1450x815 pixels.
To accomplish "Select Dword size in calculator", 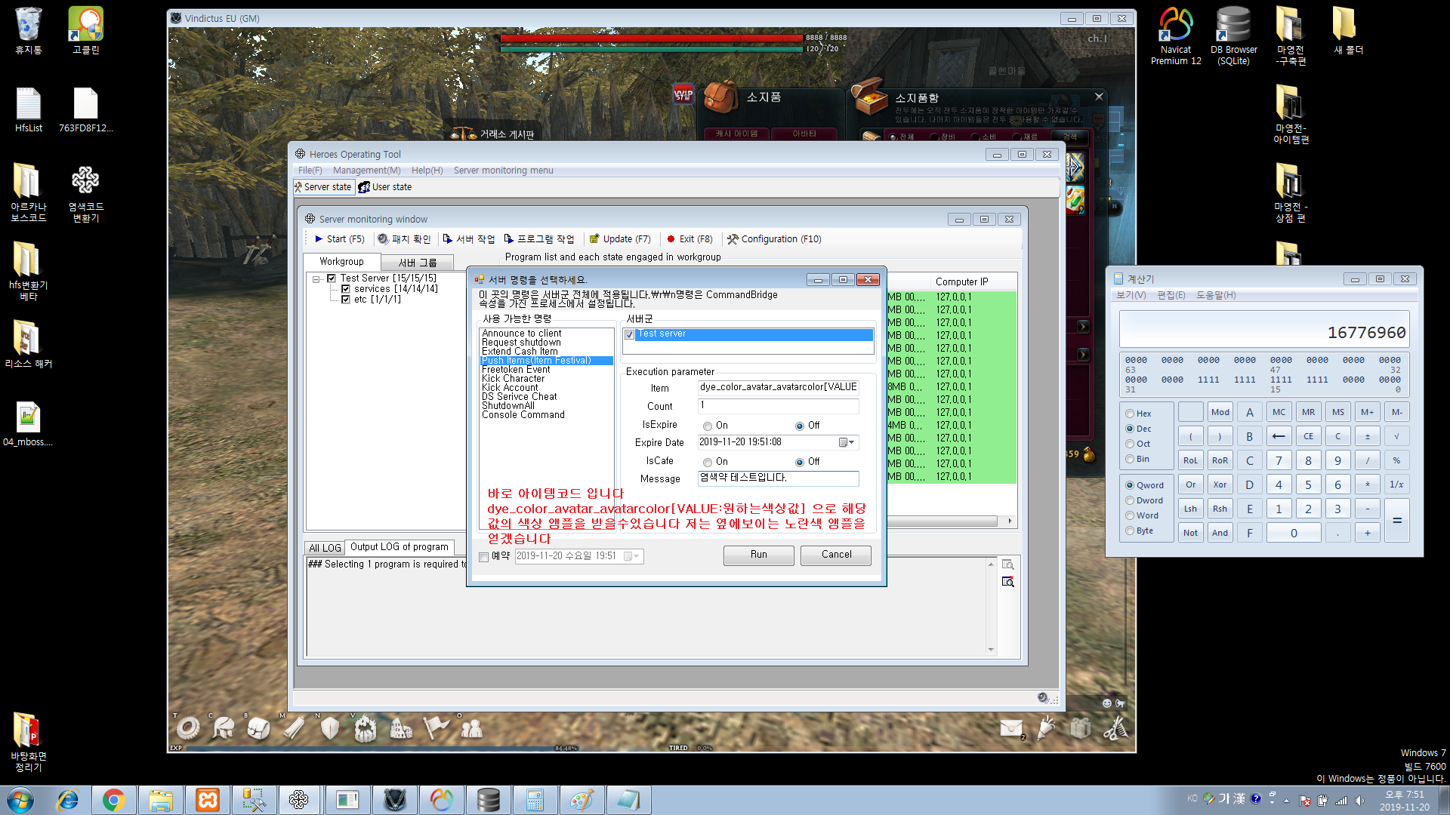I will (x=1130, y=500).
